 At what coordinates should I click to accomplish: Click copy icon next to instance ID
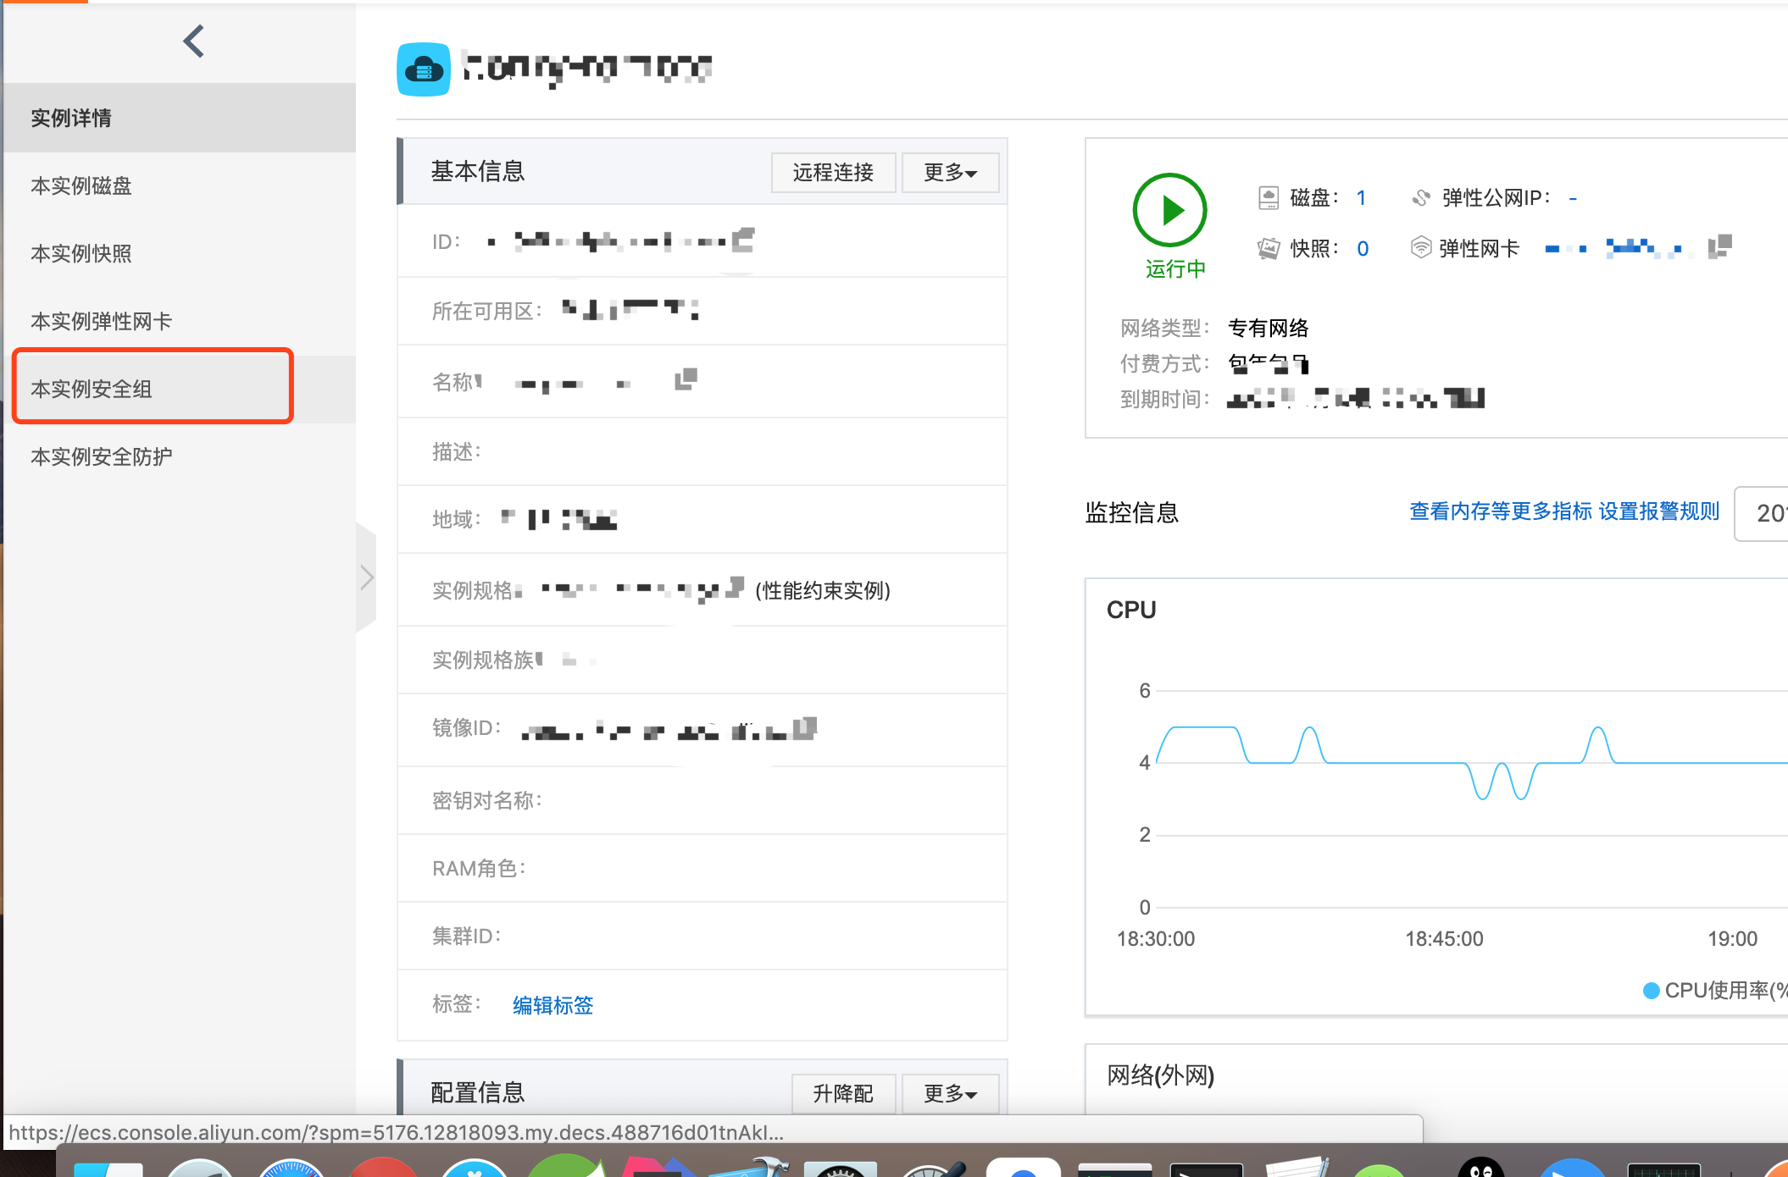[743, 240]
